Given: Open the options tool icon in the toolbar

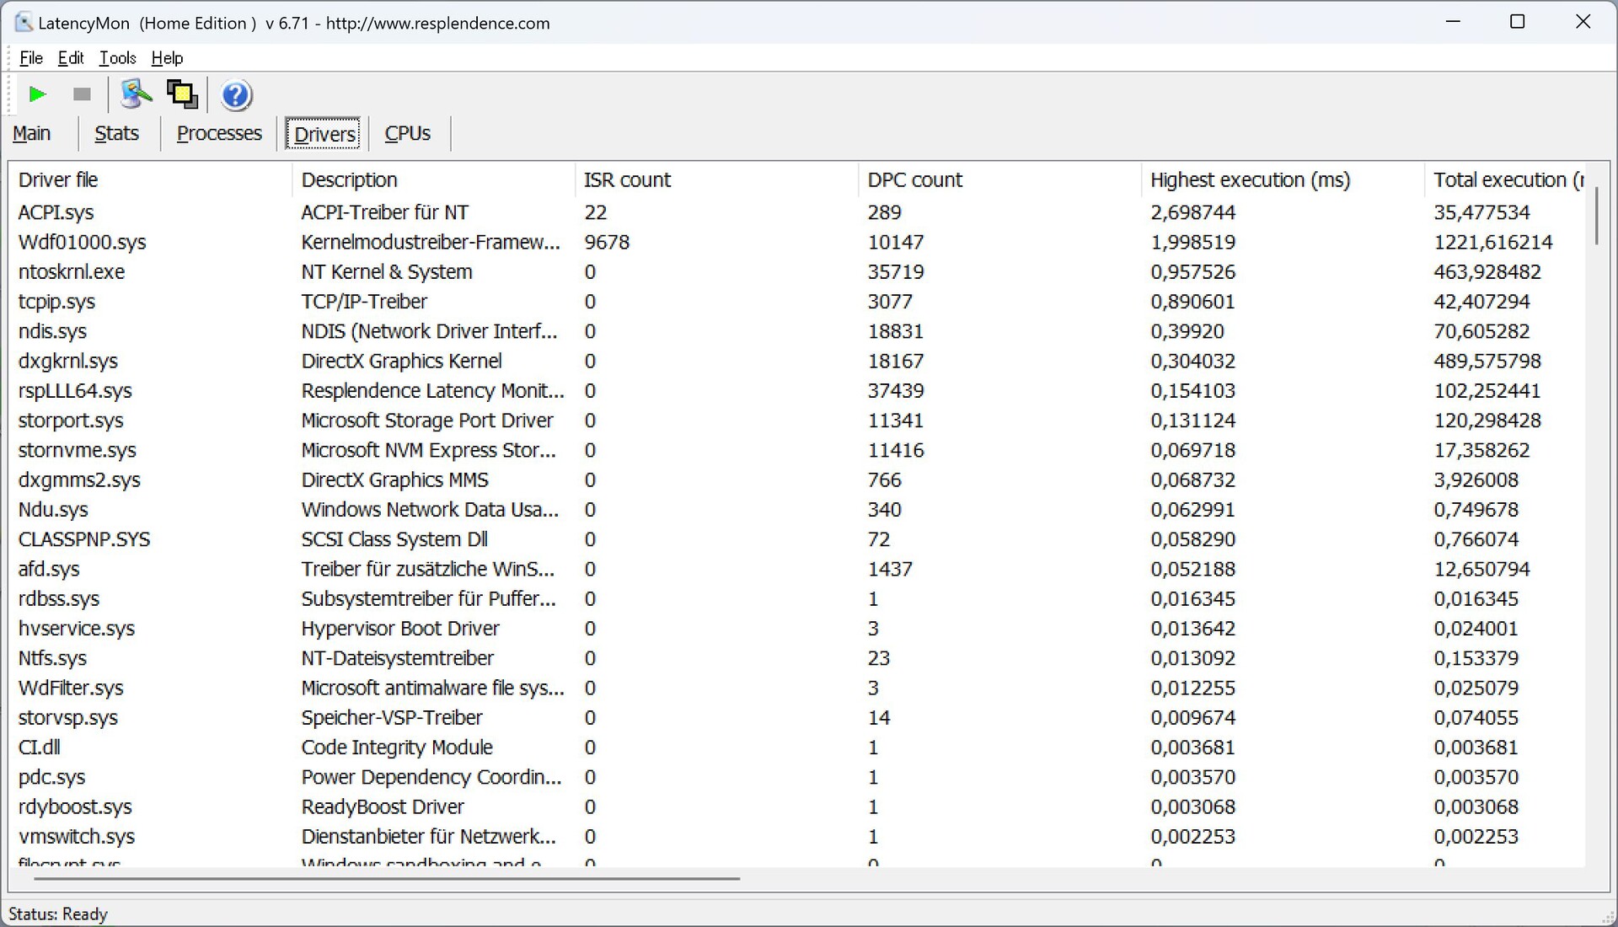Looking at the screenshot, I should click(x=136, y=94).
